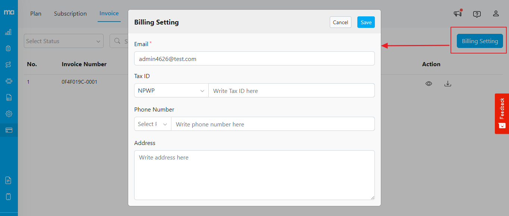Cancel the Billing Setting dialog
The image size is (509, 216).
tap(340, 22)
